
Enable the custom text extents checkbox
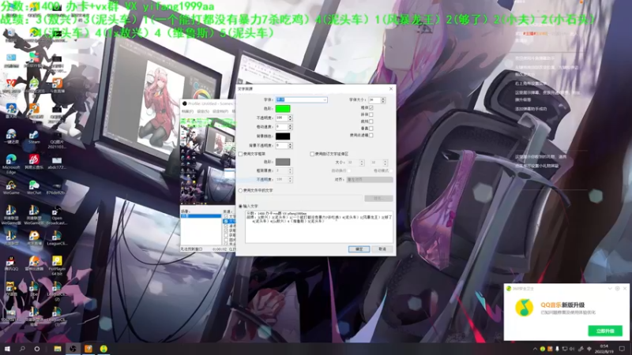[312, 154]
